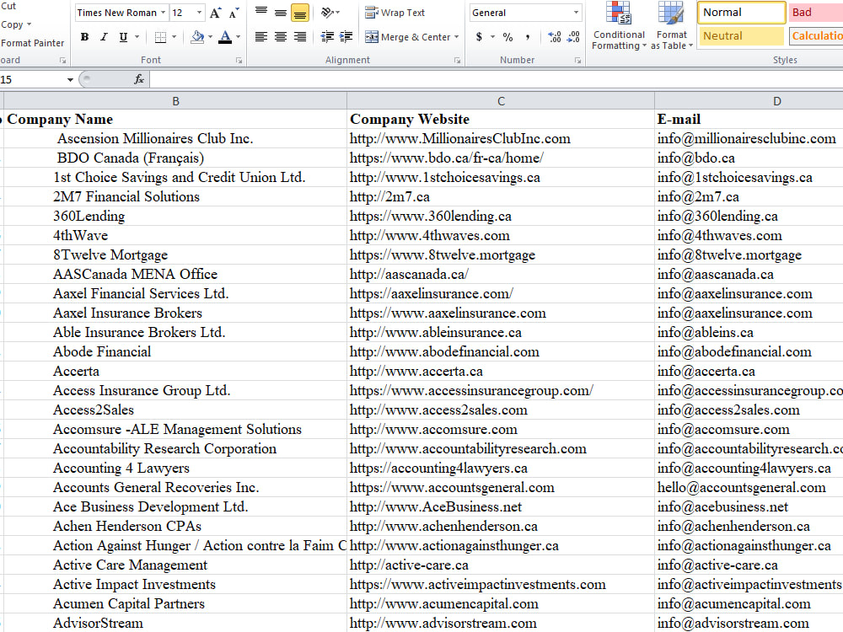Image resolution: width=843 pixels, height=632 pixels.
Task: Expand font color dropdown arrow
Action: pos(239,37)
